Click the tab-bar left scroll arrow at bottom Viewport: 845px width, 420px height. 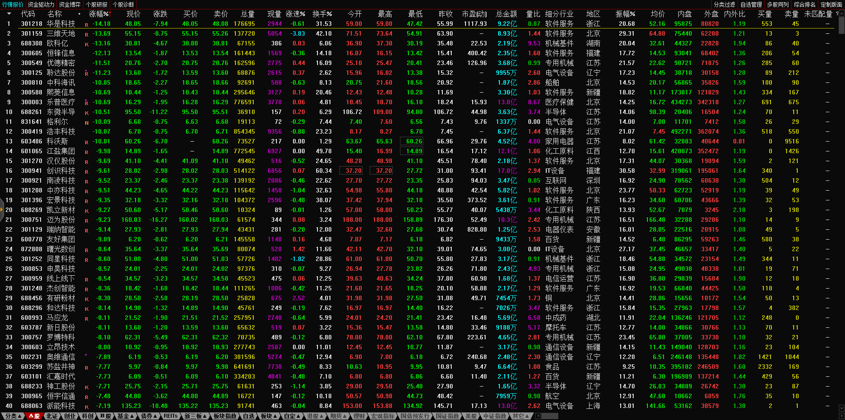coord(538,416)
